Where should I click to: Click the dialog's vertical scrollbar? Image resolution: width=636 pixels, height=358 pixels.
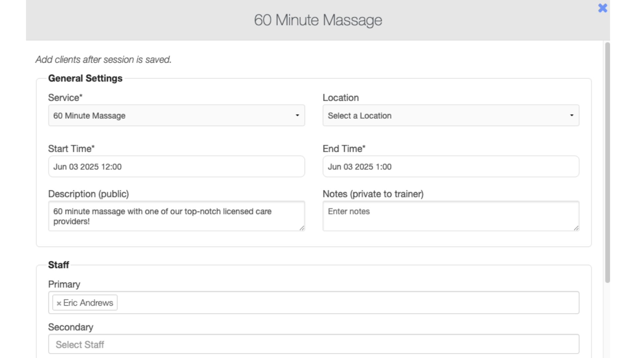click(607, 162)
